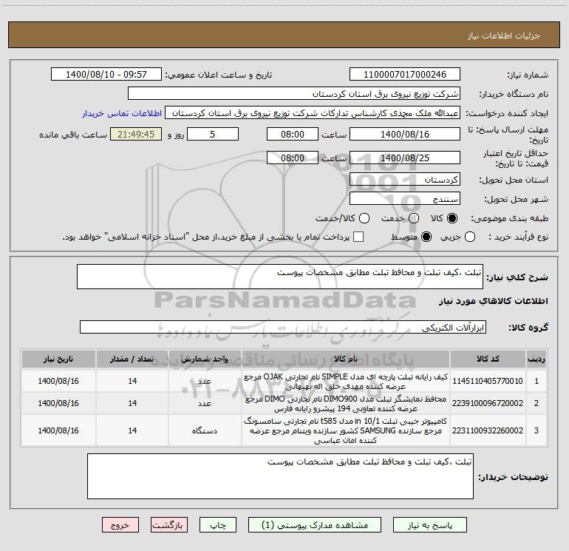This screenshot has width=569, height=551.
Task: Select the خدمت radio button
Action: click(414, 218)
